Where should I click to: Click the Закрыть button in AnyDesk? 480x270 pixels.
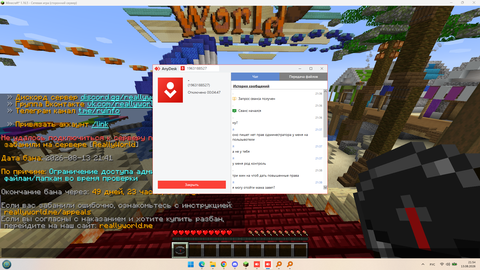(x=192, y=185)
